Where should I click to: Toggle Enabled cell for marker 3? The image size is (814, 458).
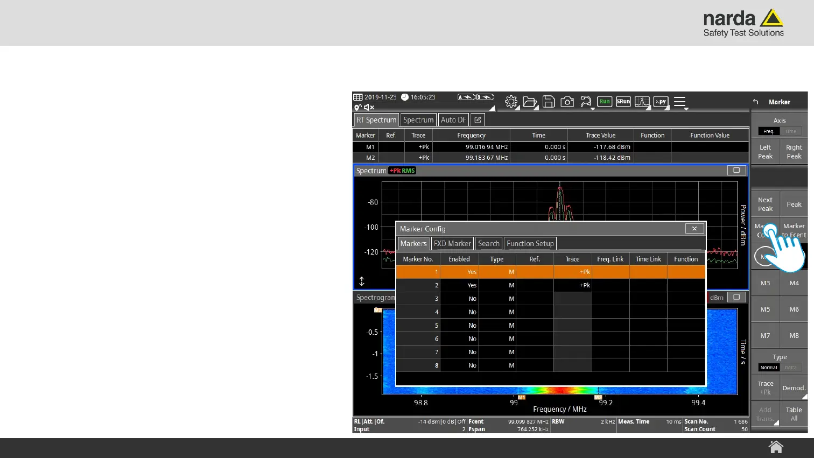(459, 299)
